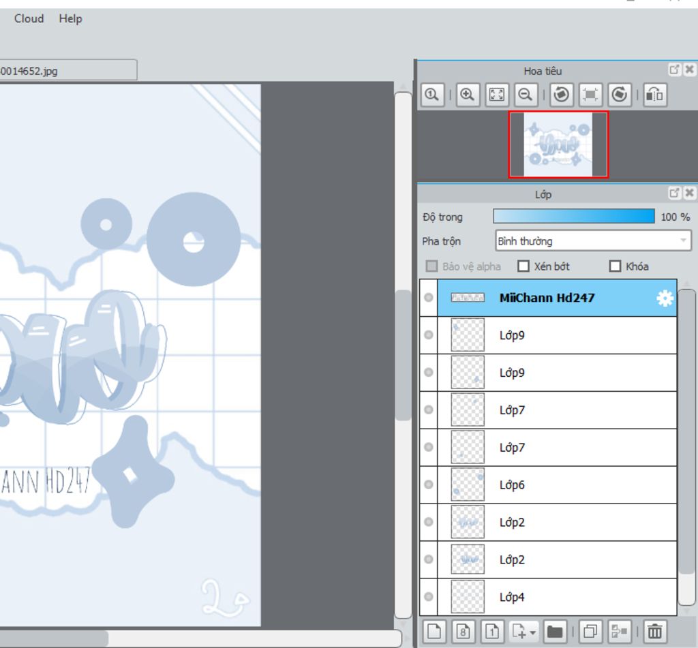Reset zoom to 100% in navigator
Viewport: 698px width, 648px height.
[432, 95]
